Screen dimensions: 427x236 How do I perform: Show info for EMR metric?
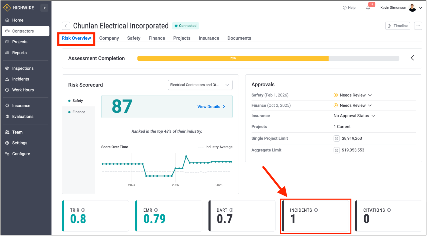pos(156,210)
